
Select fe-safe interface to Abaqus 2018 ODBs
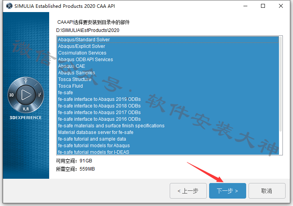click(x=168, y=106)
